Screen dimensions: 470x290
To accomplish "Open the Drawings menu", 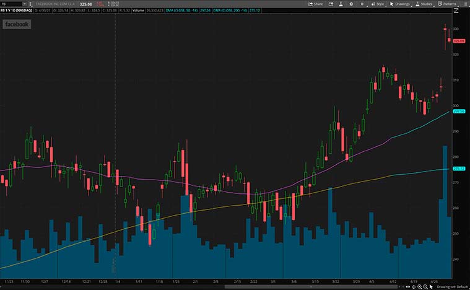I will (x=399, y=4).
